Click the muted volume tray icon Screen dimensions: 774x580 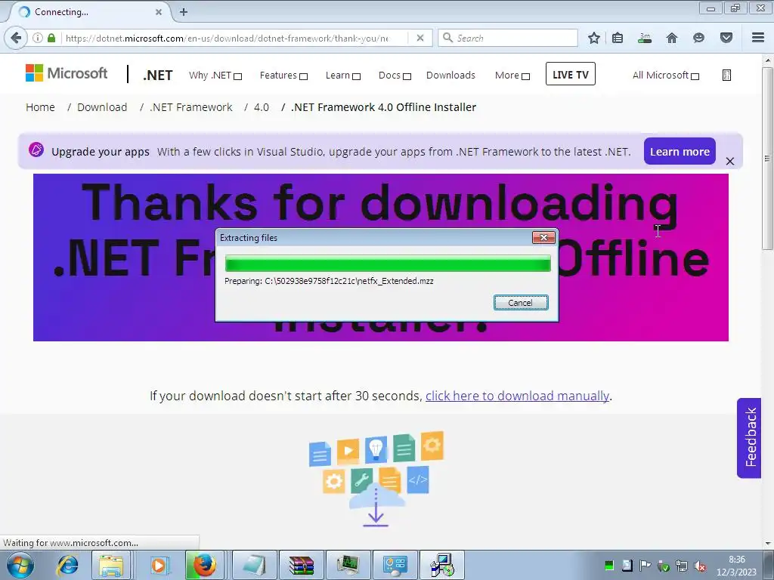[x=699, y=566]
